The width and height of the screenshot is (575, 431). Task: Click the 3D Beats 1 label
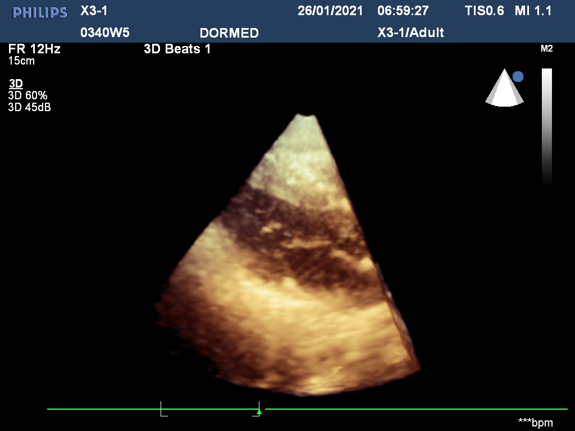[x=177, y=49]
